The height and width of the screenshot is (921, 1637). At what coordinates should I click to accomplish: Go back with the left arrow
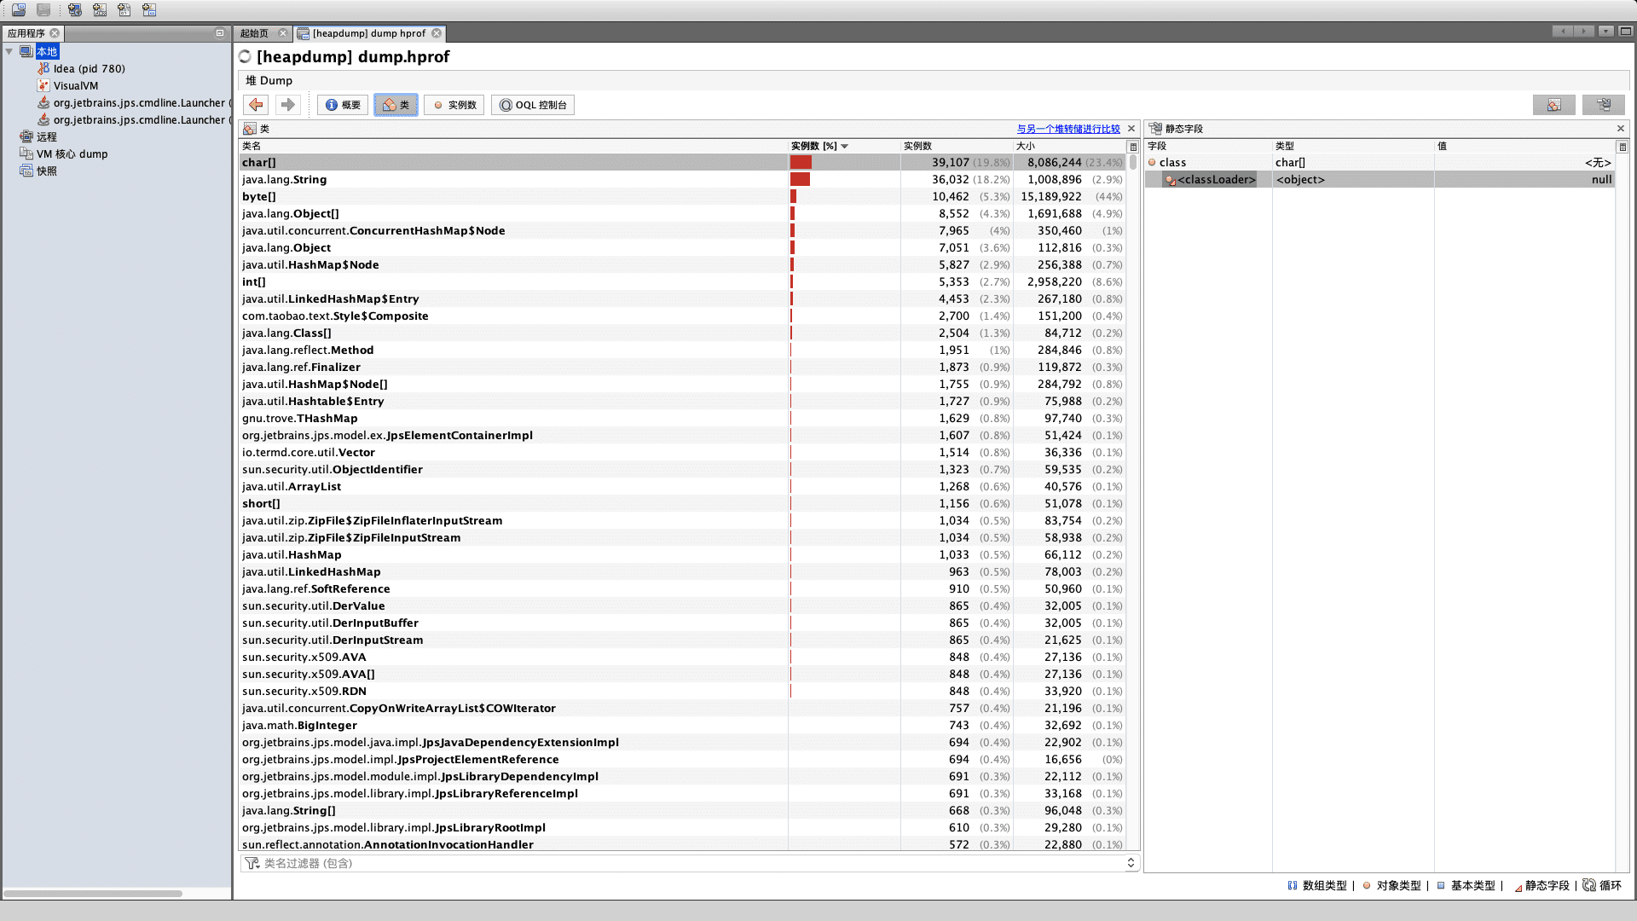256,105
